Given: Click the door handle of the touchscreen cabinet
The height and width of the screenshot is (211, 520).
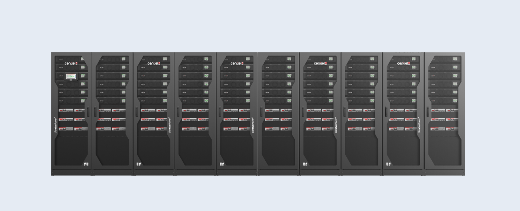Looking at the screenshot, I should pyautogui.click(x=88, y=112).
